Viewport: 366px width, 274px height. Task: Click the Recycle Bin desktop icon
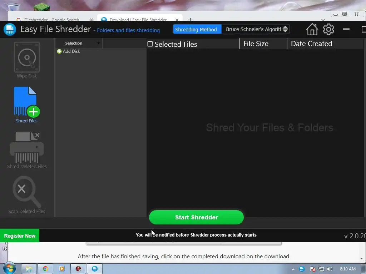14,6
